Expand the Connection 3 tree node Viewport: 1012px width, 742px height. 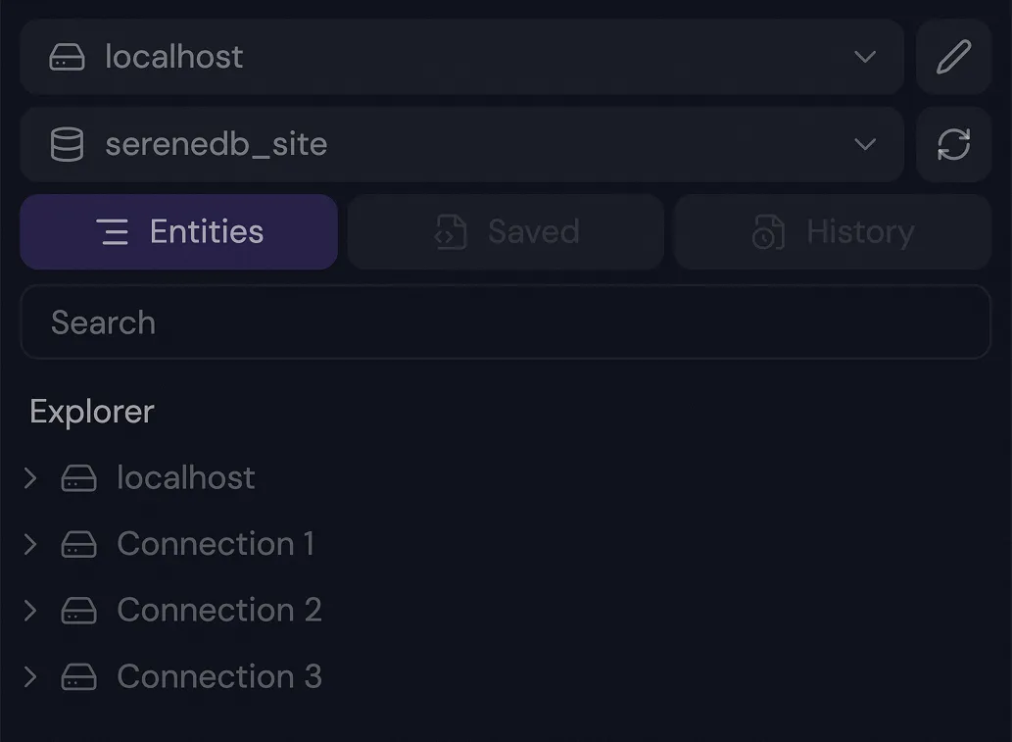tap(30, 677)
